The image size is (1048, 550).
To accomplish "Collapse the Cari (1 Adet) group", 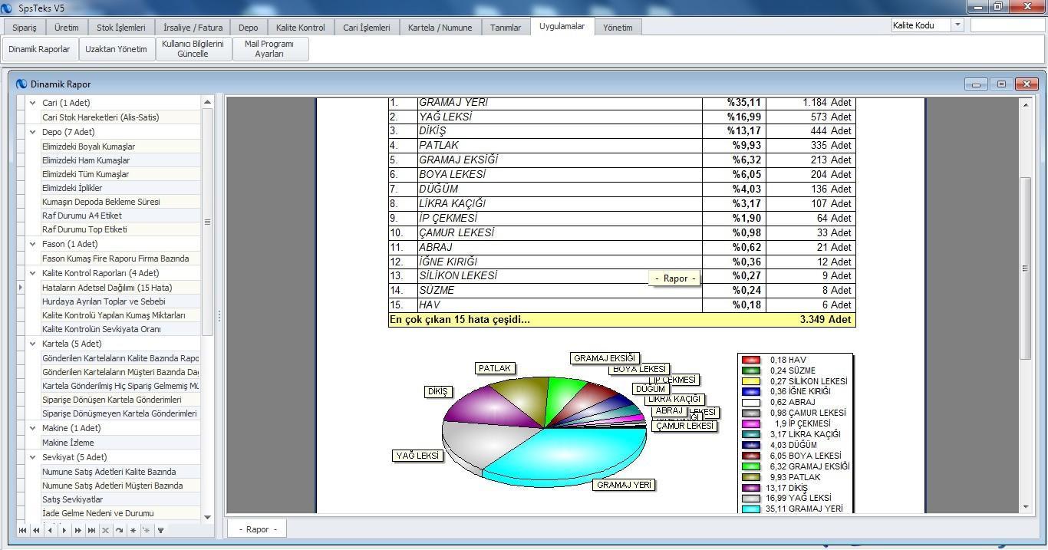I will pyautogui.click(x=33, y=103).
